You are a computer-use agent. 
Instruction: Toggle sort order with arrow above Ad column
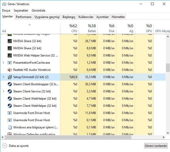29,25
